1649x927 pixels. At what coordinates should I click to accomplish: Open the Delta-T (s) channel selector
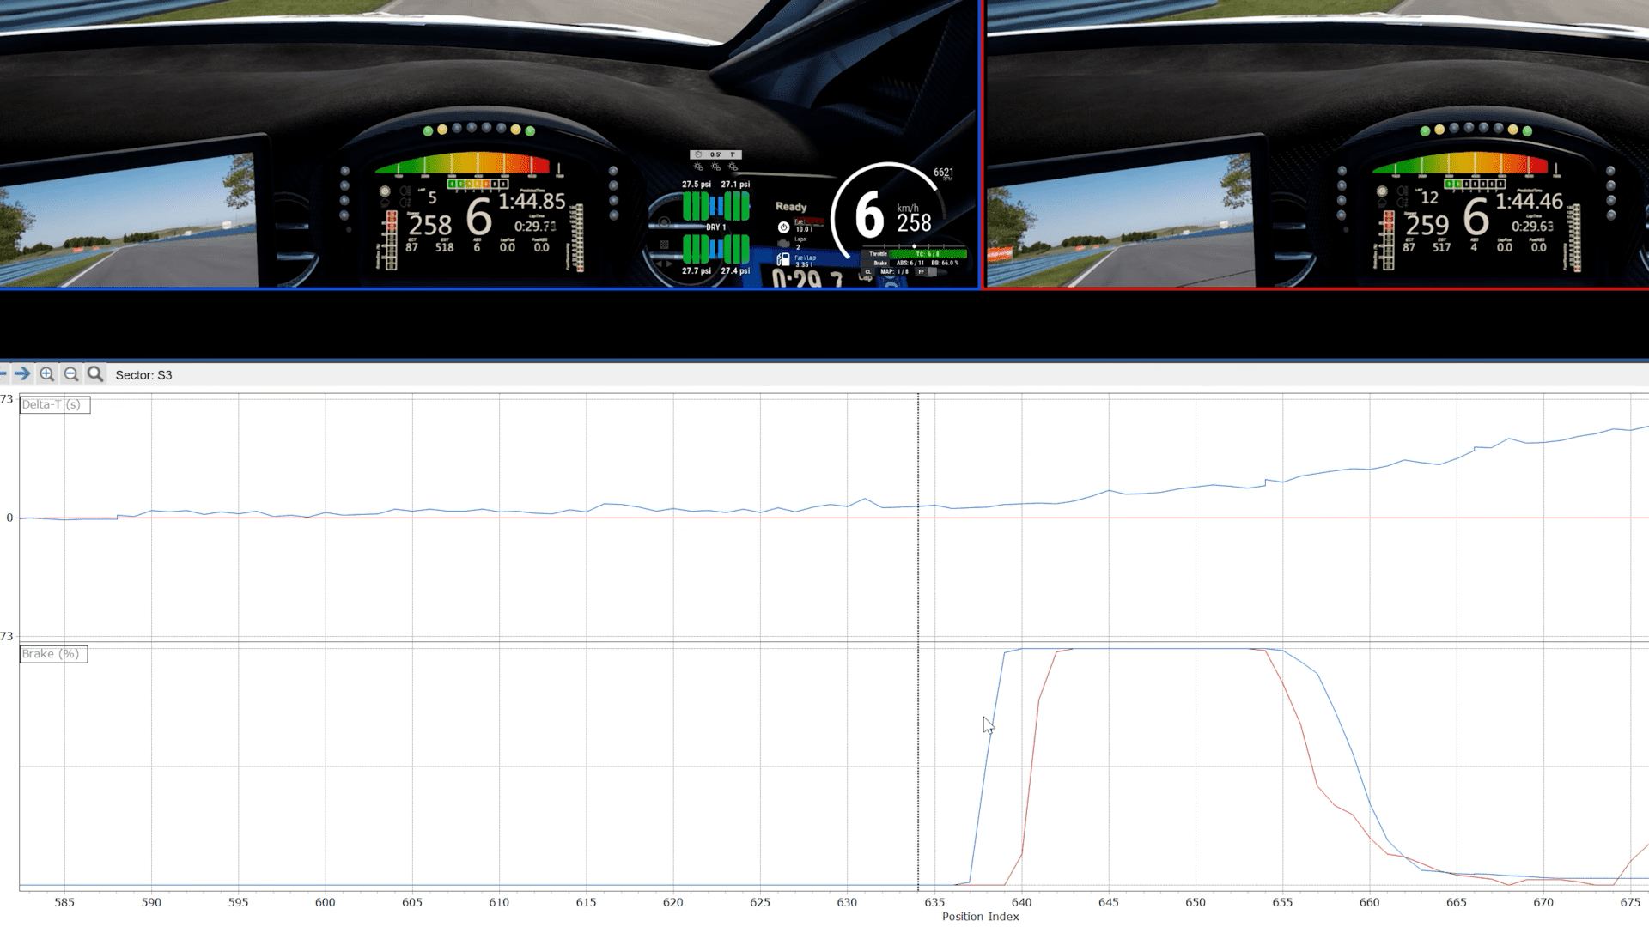(53, 404)
